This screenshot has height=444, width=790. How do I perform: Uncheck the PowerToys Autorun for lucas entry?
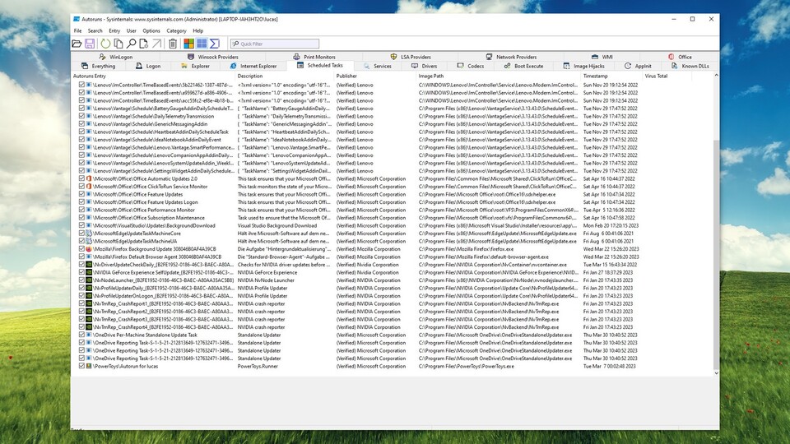82,366
